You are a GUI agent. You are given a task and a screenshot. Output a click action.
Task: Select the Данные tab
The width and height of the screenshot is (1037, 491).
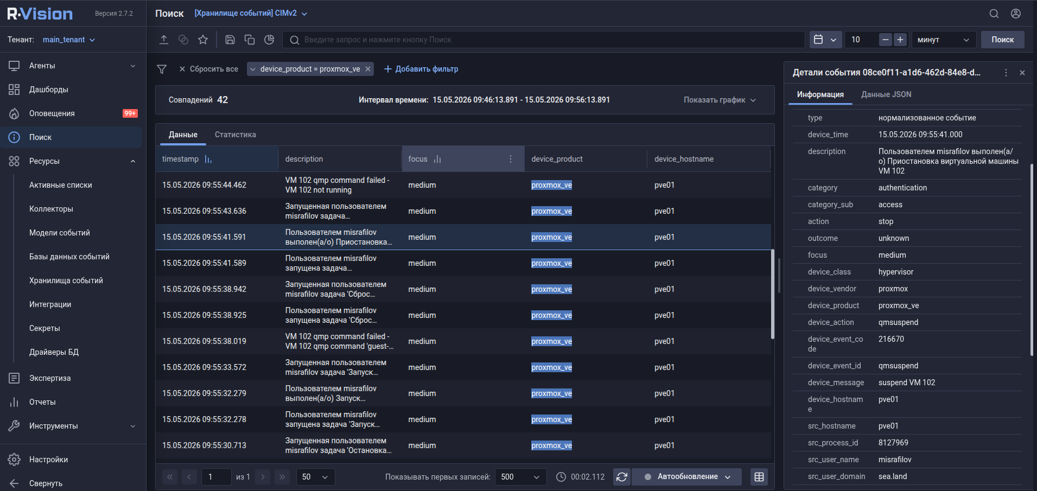coord(183,135)
